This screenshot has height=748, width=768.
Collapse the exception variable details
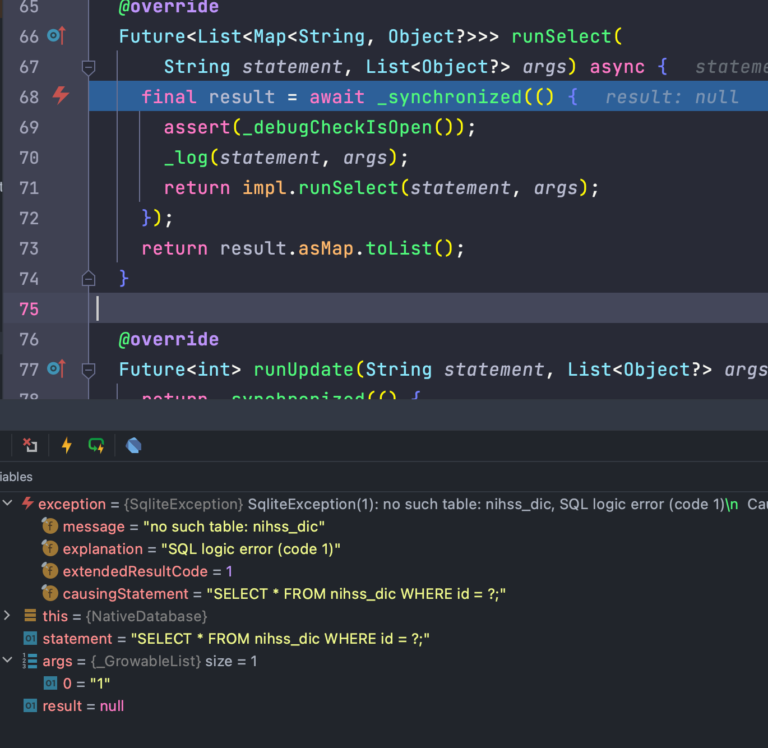tap(7, 503)
